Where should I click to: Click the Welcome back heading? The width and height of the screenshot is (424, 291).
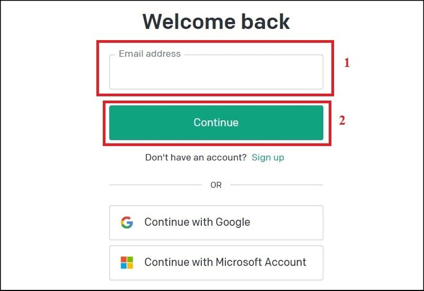tap(216, 22)
